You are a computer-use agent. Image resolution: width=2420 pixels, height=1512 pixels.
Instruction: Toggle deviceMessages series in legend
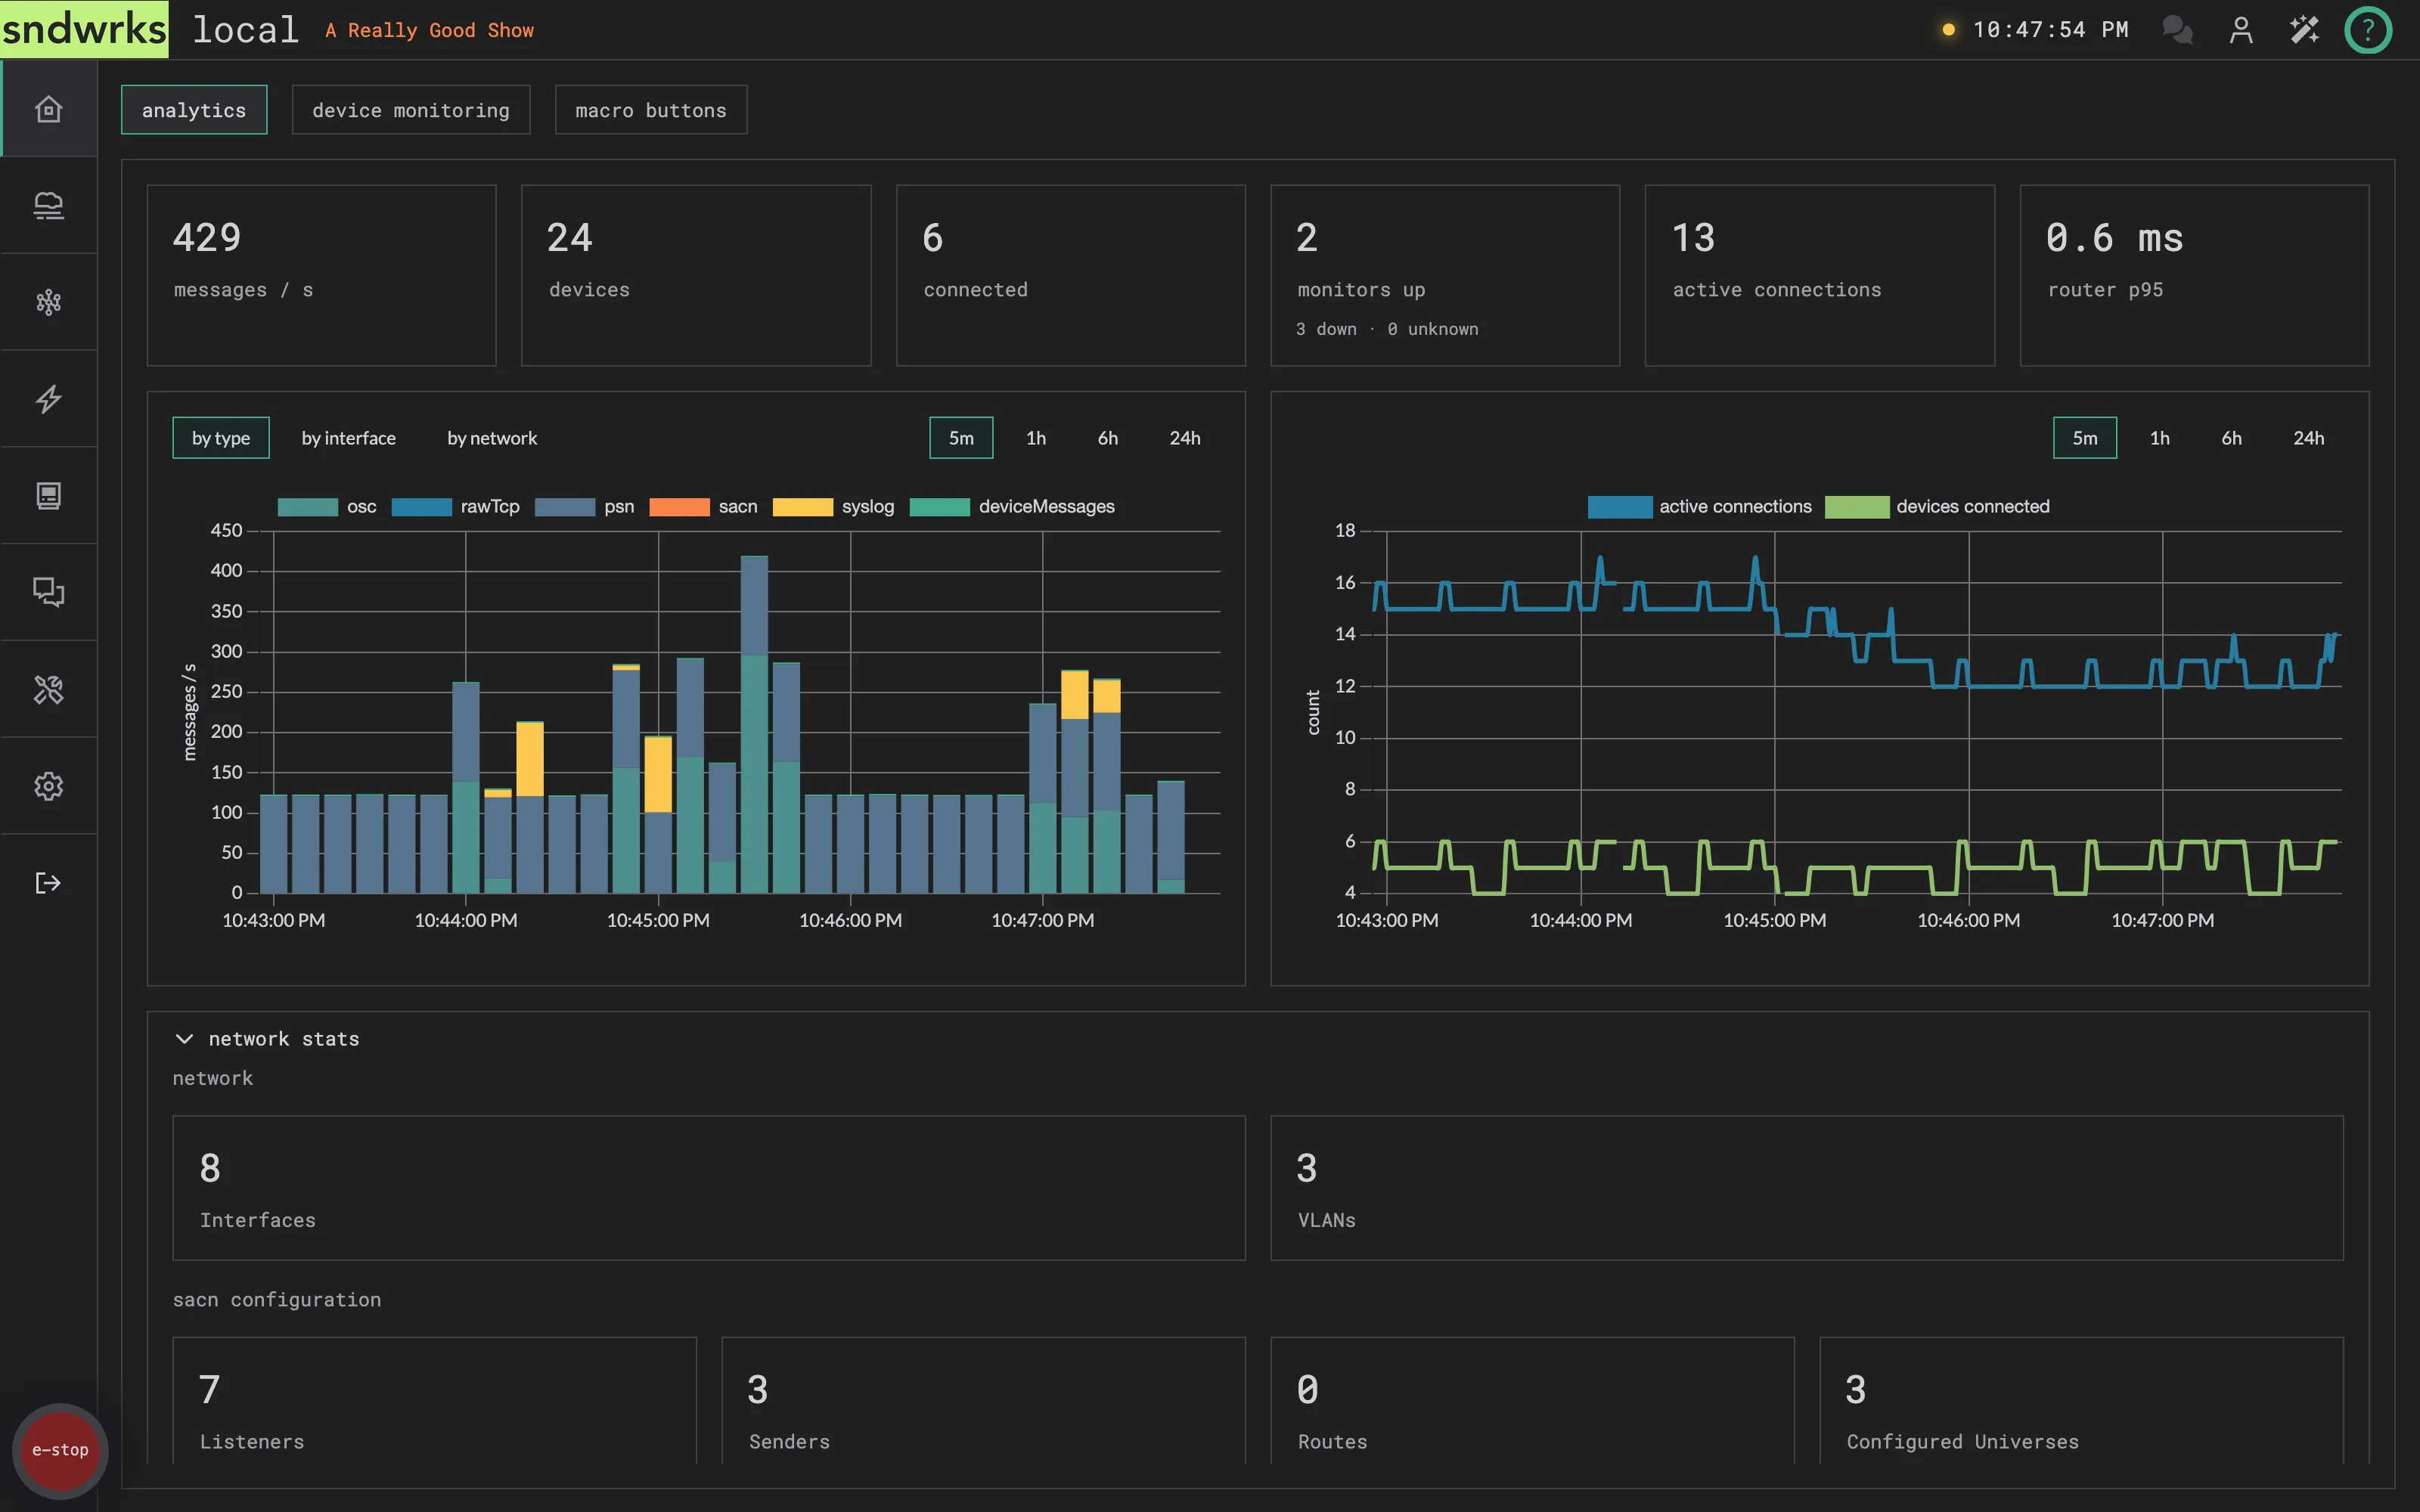pyautogui.click(x=1012, y=507)
